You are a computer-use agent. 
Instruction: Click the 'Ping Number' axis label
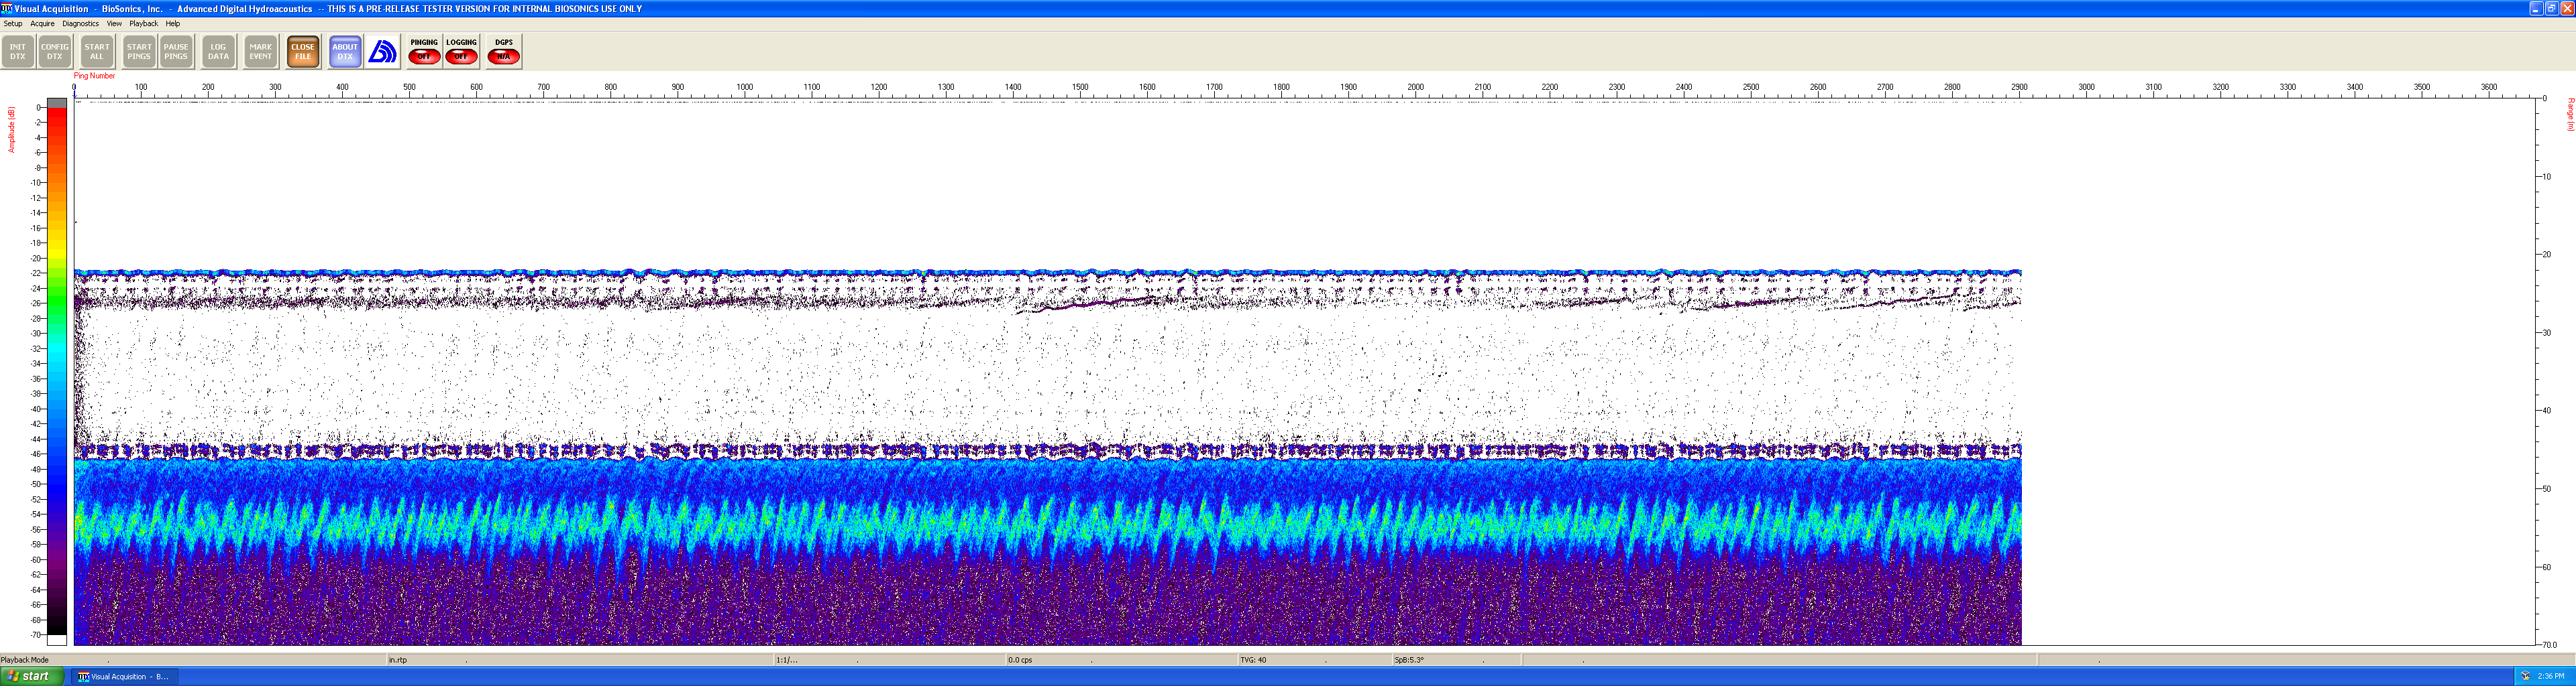tap(94, 76)
